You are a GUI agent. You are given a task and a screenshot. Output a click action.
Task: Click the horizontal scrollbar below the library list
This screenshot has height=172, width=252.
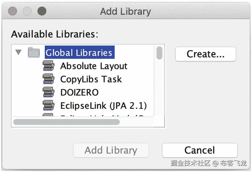[67, 122]
